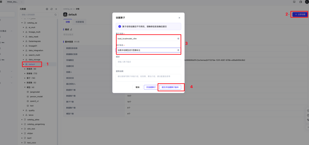Open the documentation book icon
This screenshot has width=309, height=145.
coord(294,2)
